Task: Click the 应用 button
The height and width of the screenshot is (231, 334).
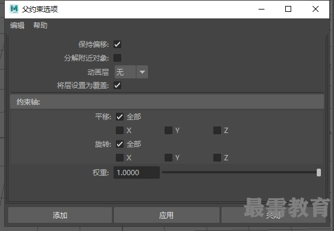Action: point(166,215)
